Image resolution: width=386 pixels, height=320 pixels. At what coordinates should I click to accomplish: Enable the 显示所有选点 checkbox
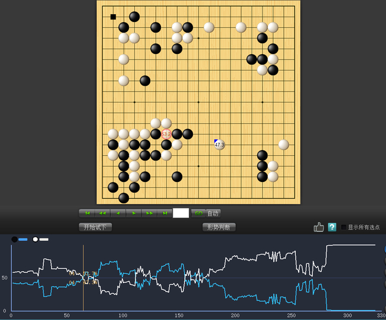click(x=344, y=227)
